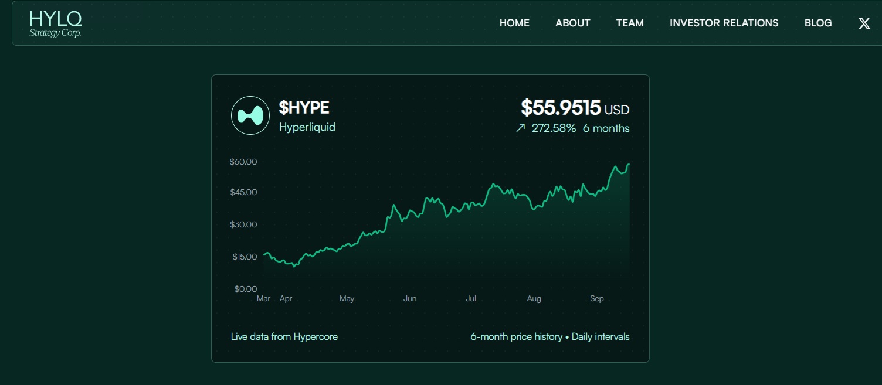The image size is (882, 385).
Task: Click the Sep x-axis label
Action: [597, 299]
